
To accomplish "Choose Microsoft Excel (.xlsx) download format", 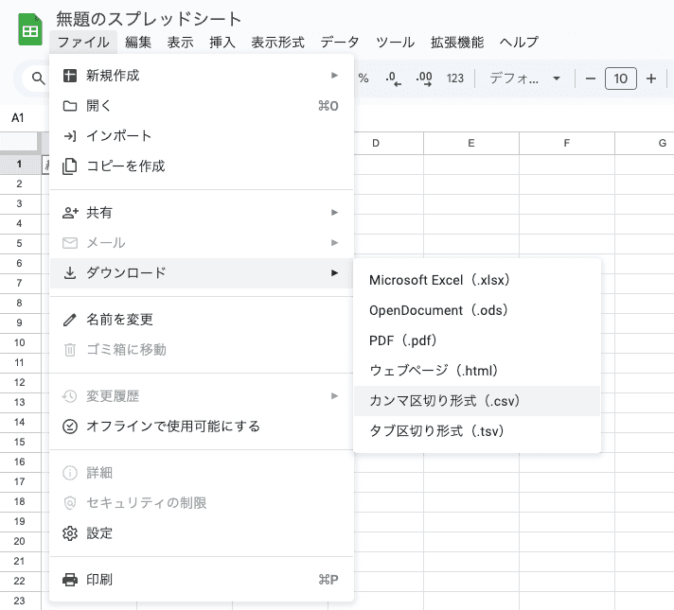I will (477, 280).
